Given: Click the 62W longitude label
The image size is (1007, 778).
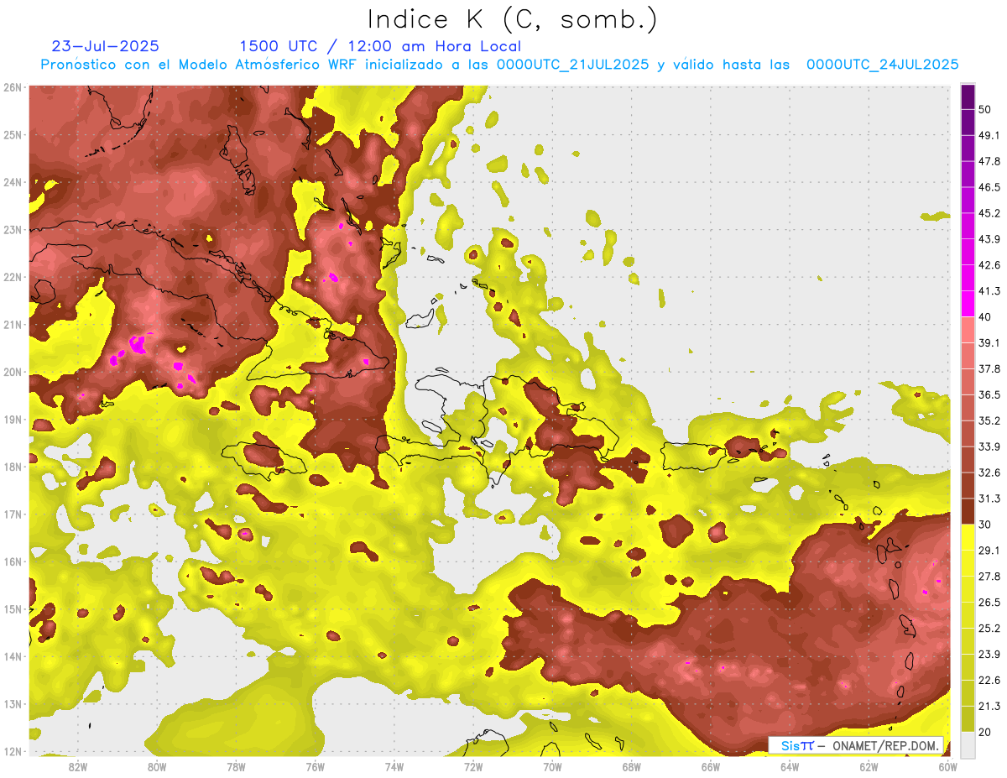Looking at the screenshot, I should tap(869, 766).
